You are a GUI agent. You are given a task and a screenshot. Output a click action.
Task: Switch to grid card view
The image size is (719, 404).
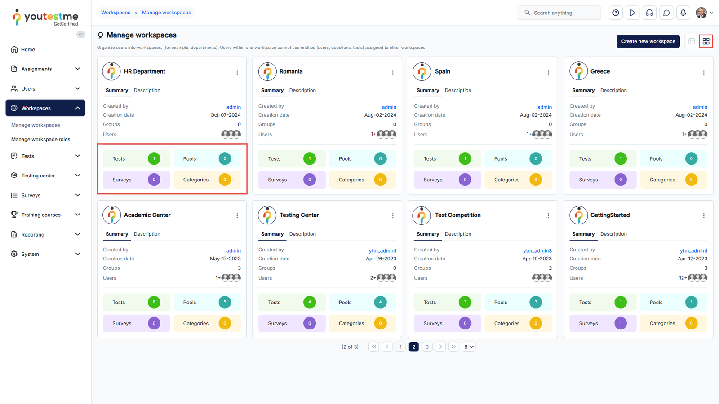(x=706, y=41)
